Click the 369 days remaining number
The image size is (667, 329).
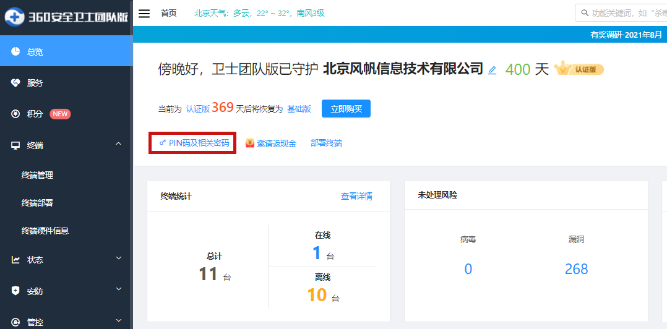click(223, 108)
